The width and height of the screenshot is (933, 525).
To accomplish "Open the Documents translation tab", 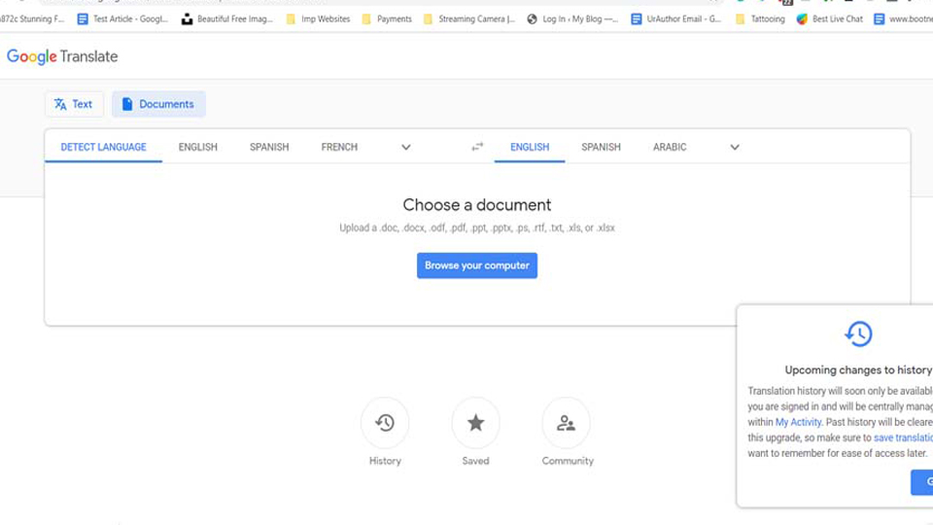I will click(x=158, y=104).
